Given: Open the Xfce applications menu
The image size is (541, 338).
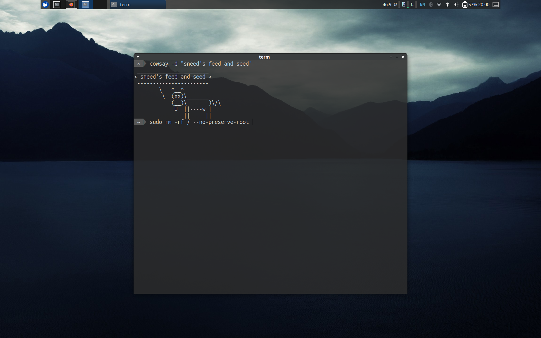Looking at the screenshot, I should pos(45,5).
